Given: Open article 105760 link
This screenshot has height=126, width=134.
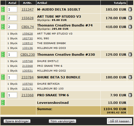Looking at the screenshot, I should pos(28,84).
